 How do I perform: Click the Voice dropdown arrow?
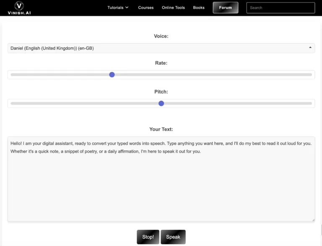point(310,47)
